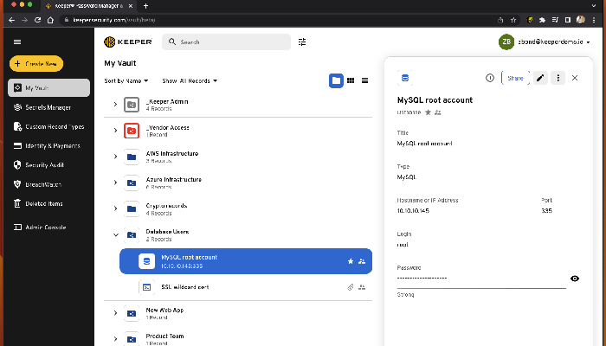The width and height of the screenshot is (606, 346).
Task: Click SSL wildcard cert record type icon
Action: 147,287
